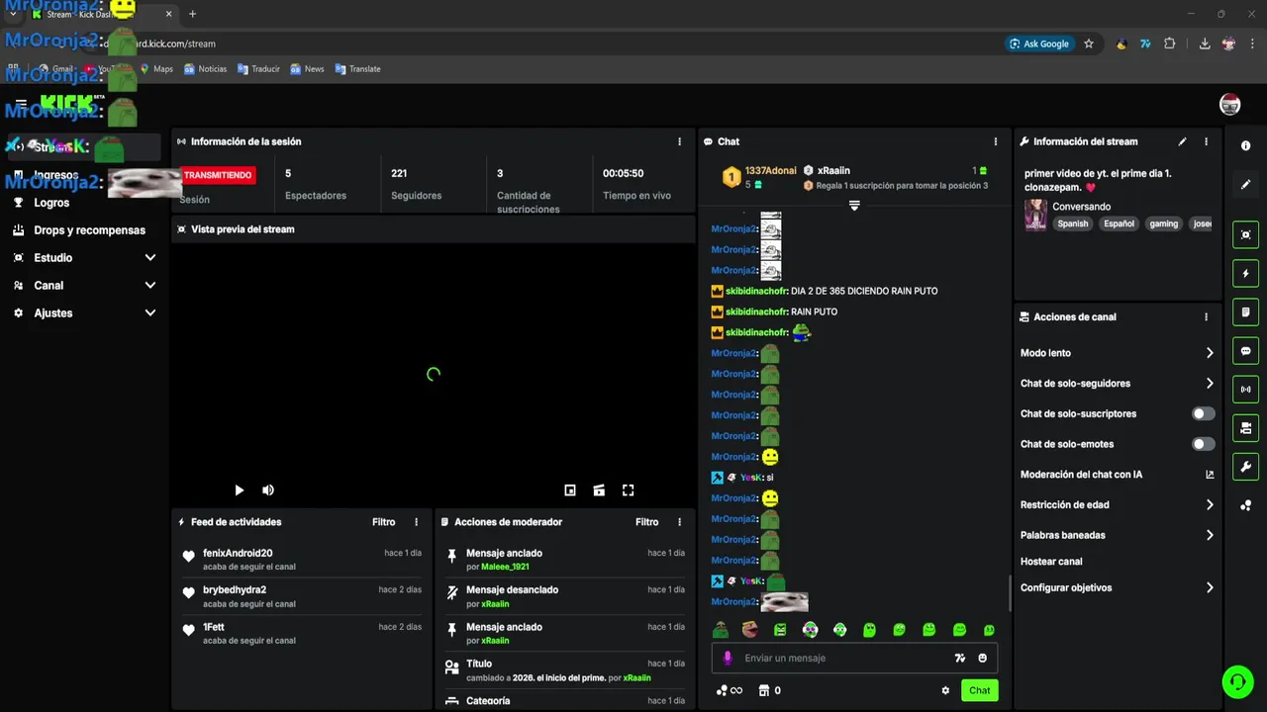Enter fullscreen on stream preview
The width and height of the screenshot is (1267, 712).
(x=628, y=490)
